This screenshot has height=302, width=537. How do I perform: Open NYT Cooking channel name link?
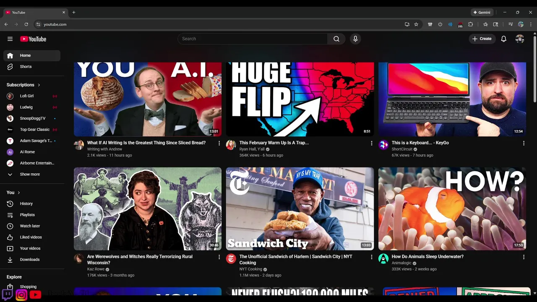click(250, 269)
